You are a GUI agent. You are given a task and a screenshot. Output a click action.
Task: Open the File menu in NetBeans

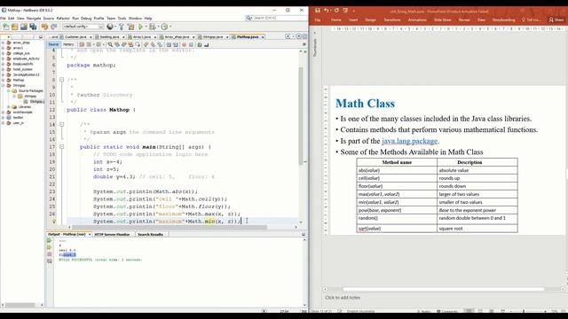(3, 18)
